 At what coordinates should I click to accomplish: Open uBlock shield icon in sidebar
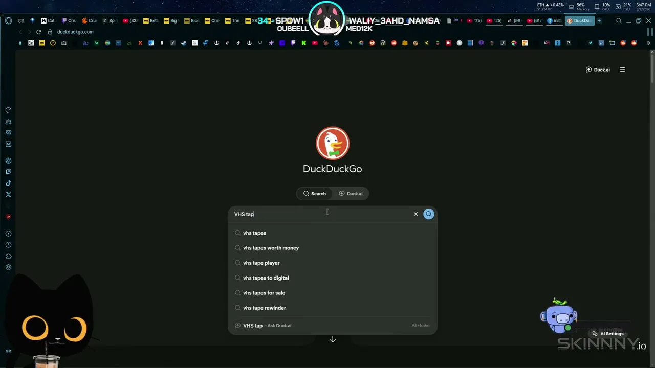[8, 216]
